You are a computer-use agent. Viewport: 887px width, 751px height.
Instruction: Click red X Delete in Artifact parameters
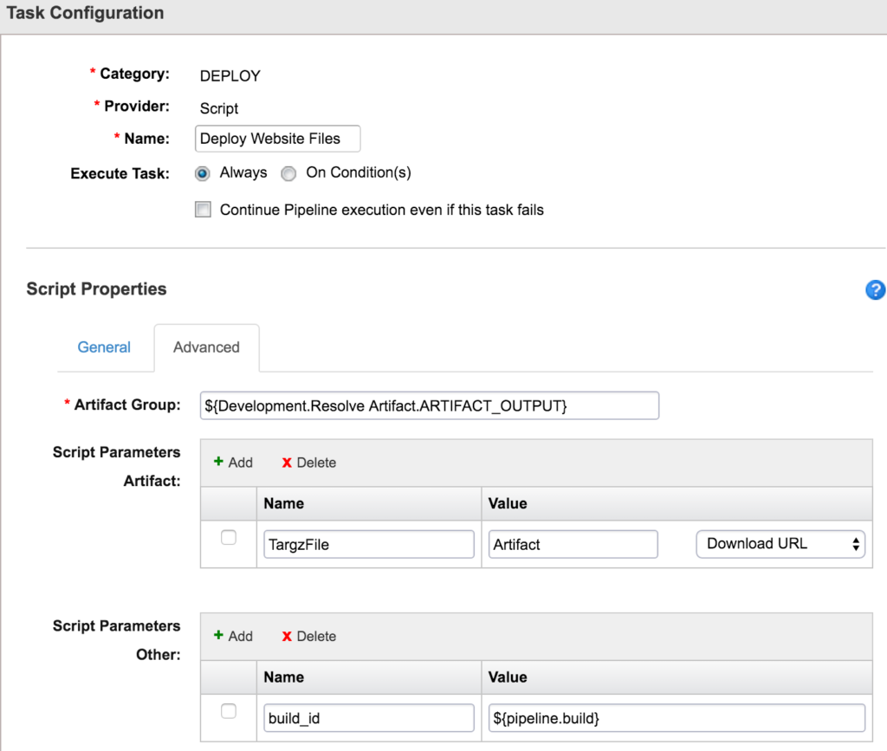tap(308, 463)
